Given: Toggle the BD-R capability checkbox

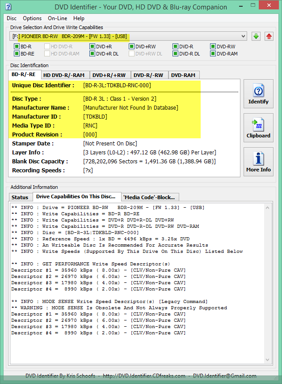Looking at the screenshot, I should point(17,46).
